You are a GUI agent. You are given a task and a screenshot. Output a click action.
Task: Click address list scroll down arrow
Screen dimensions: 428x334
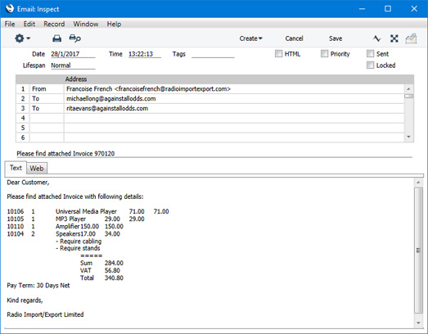tap(408, 137)
